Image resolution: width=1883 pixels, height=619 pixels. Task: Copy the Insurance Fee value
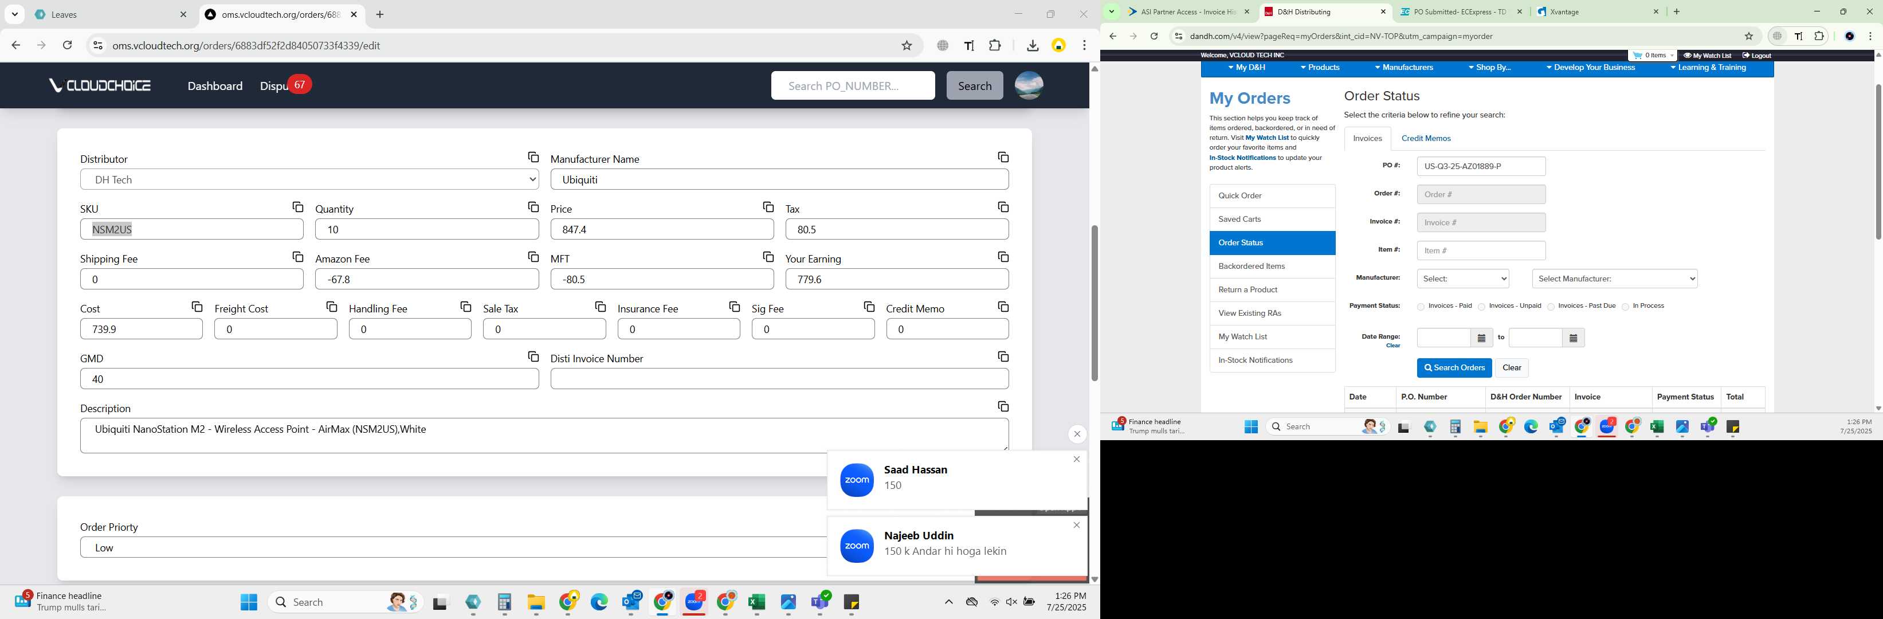click(734, 306)
